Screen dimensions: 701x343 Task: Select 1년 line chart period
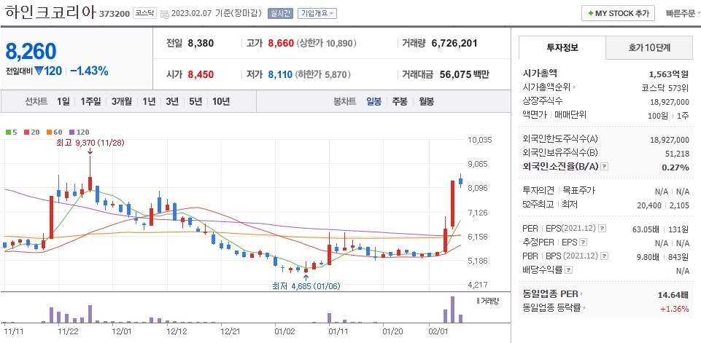149,101
